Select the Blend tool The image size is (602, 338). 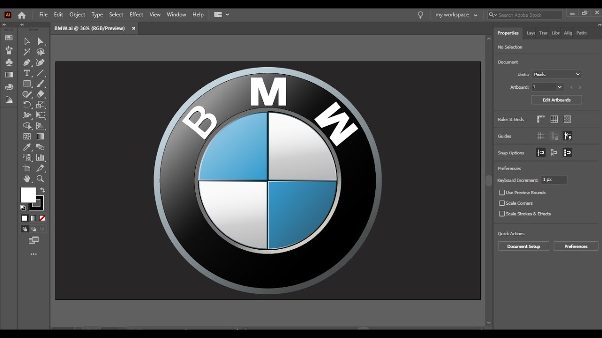point(40,147)
